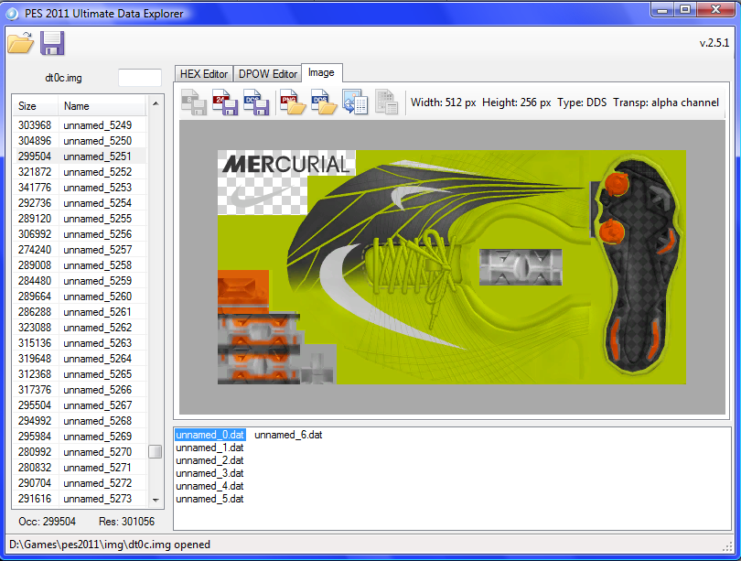741x561 pixels.
Task: Select unnamed_2.dat in the sub-file list
Action: (x=209, y=460)
